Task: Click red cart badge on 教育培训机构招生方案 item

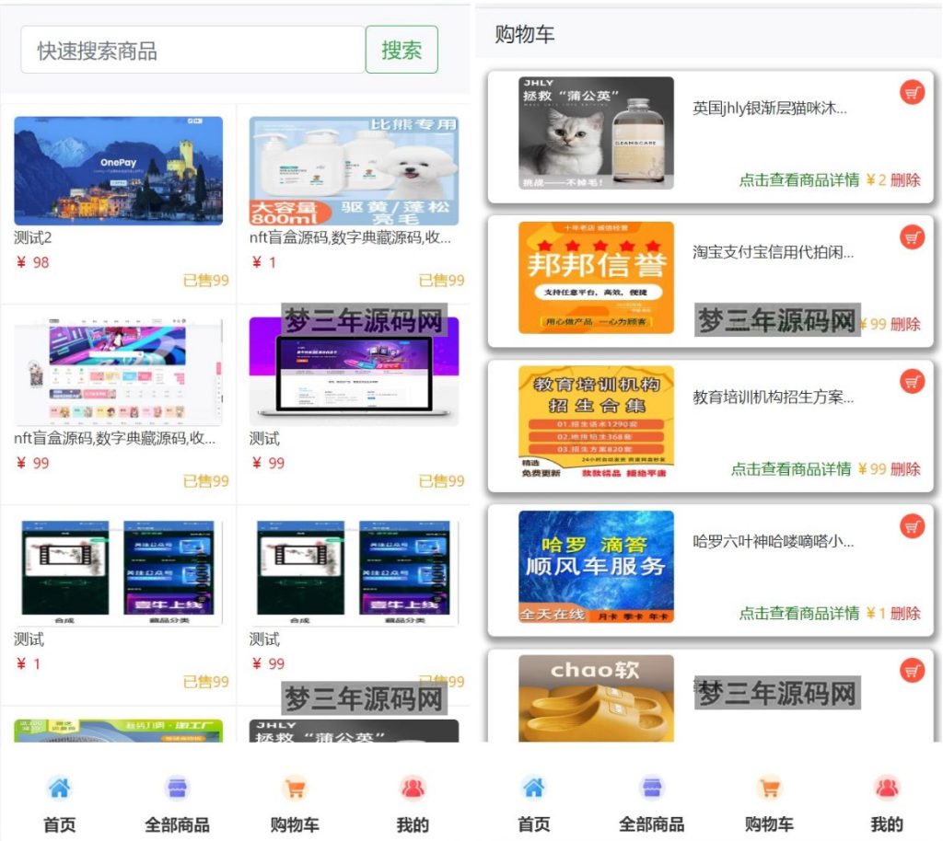Action: (912, 382)
